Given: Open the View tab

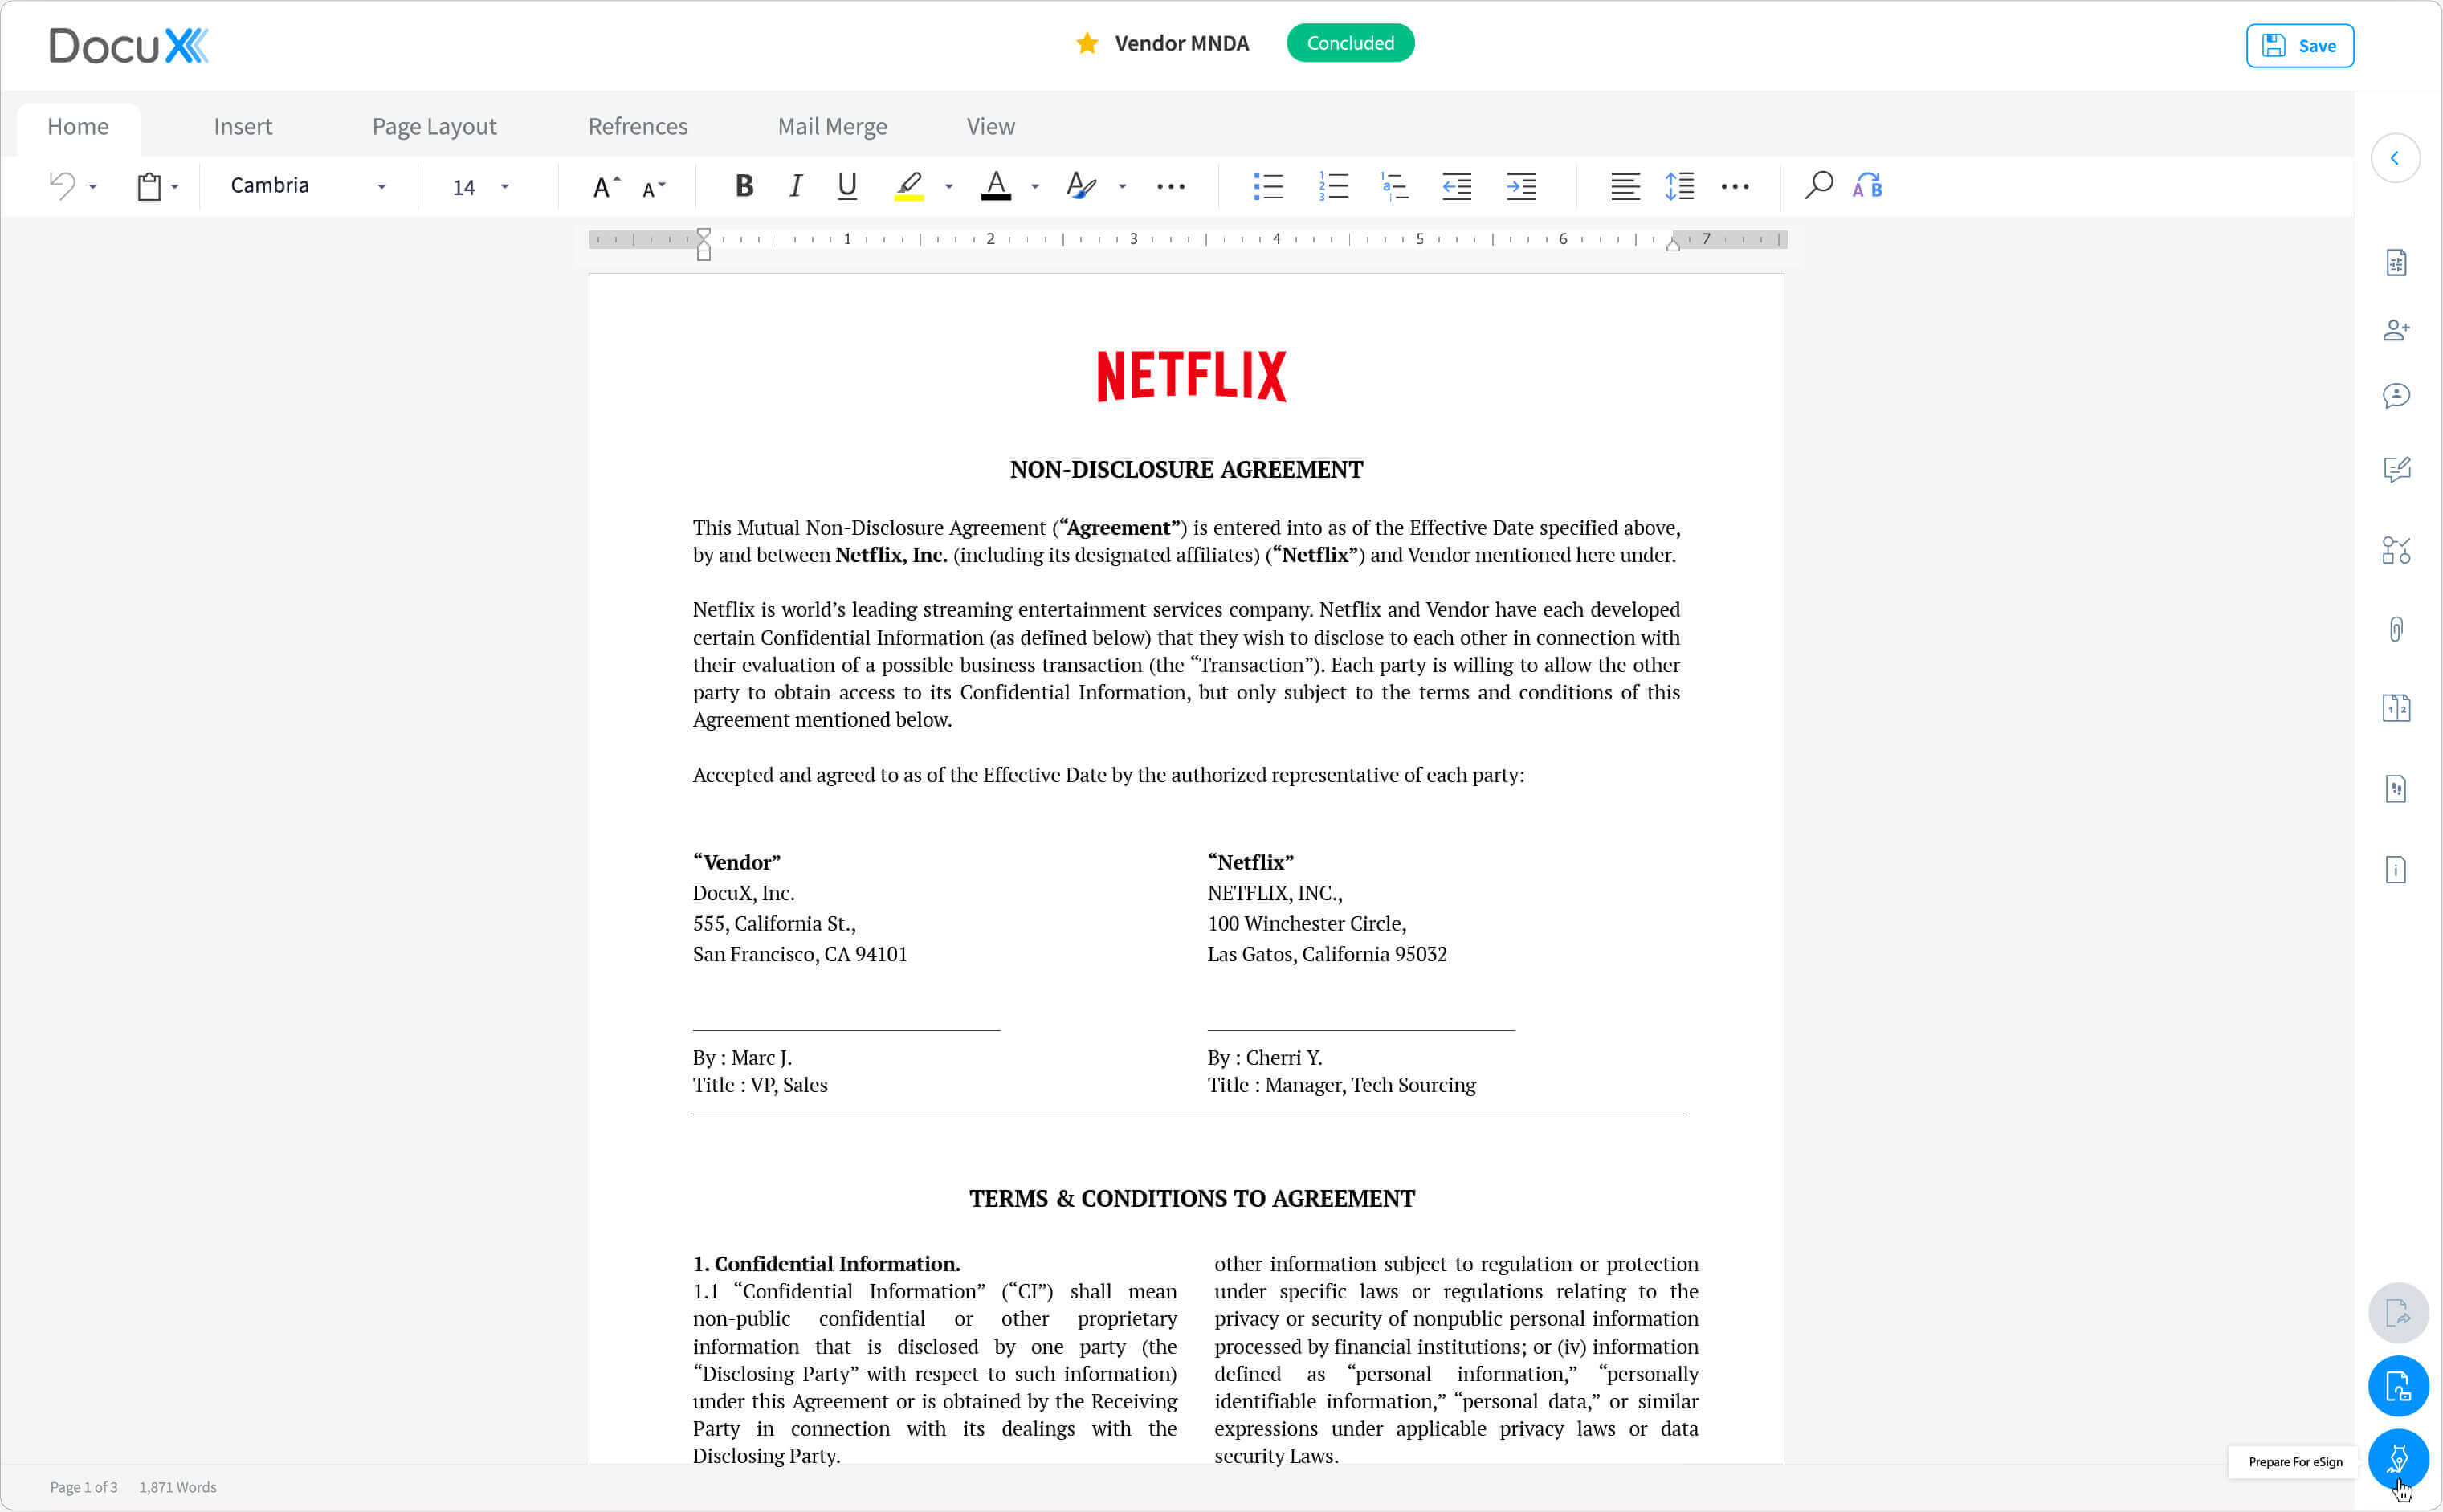Looking at the screenshot, I should tap(991, 127).
